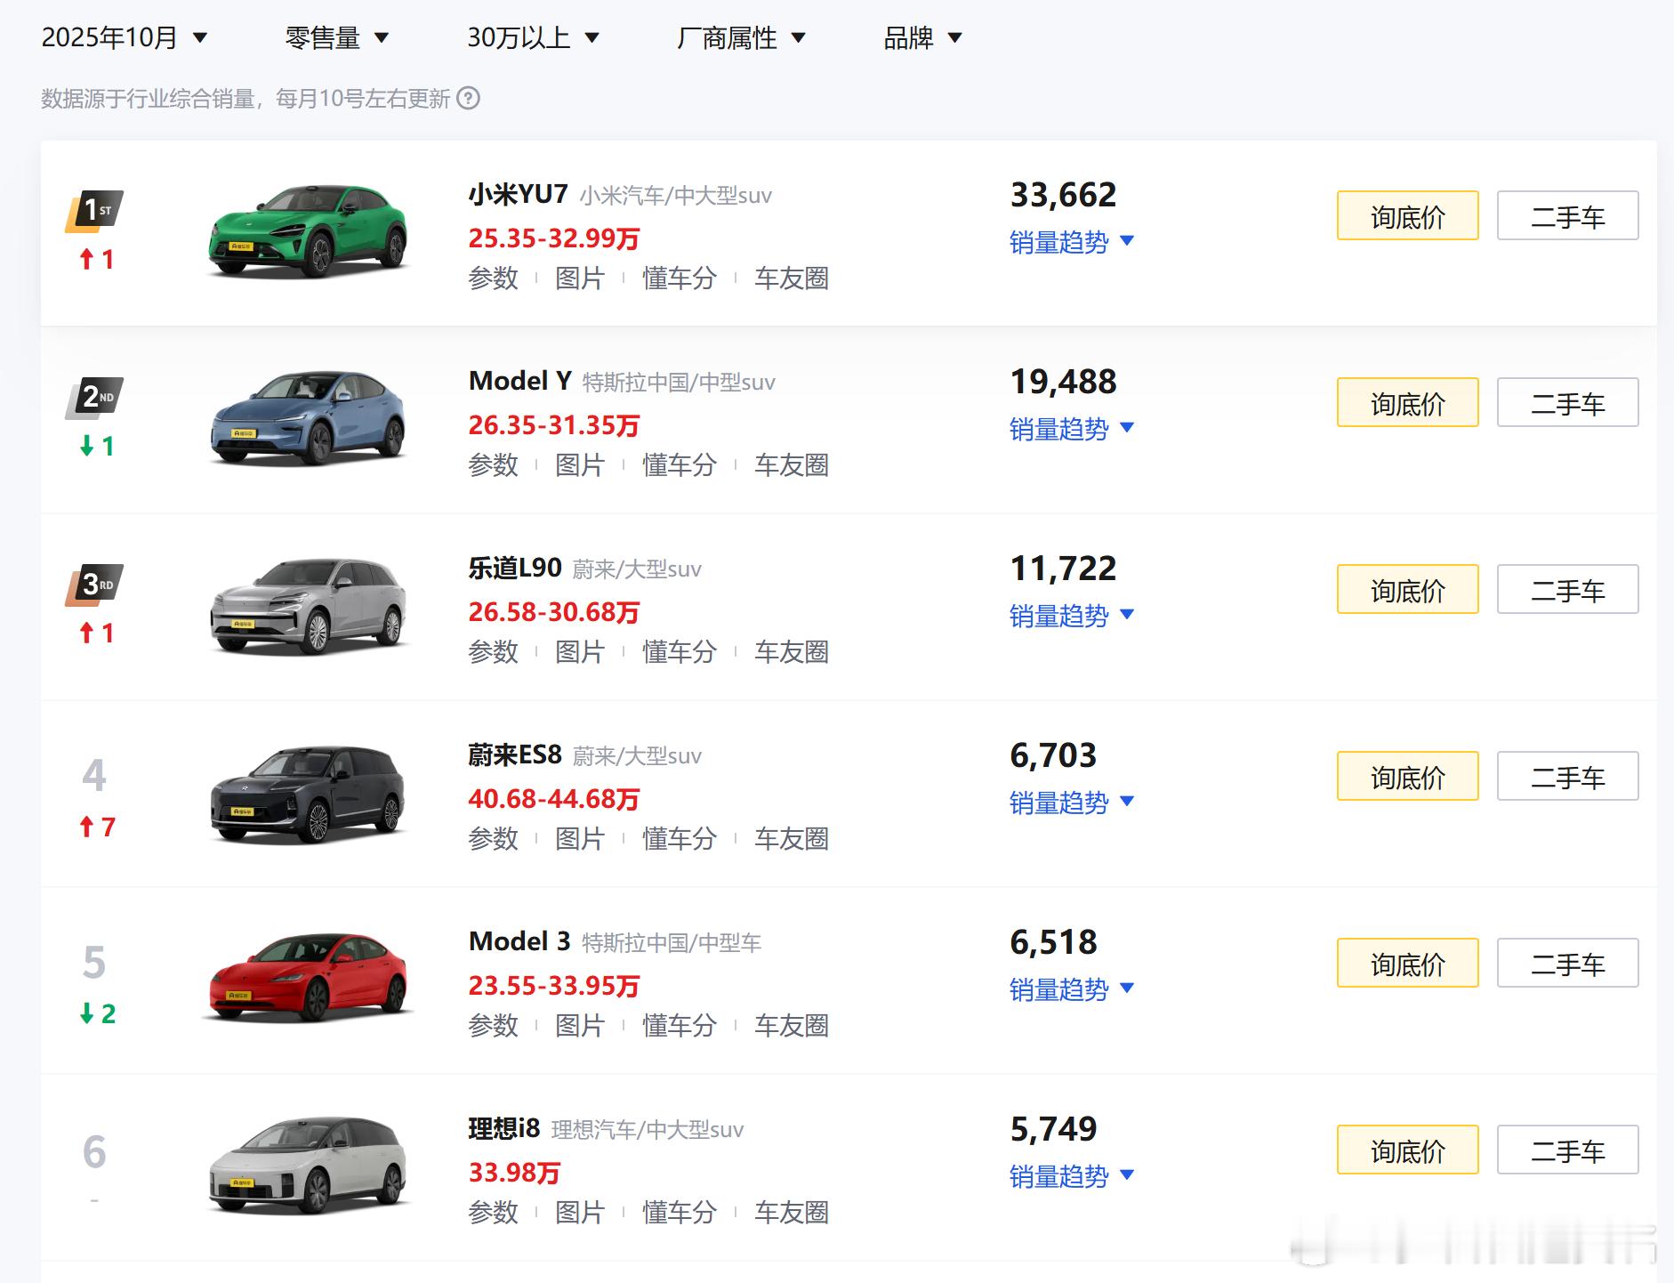Open the red Model 3 car thumbnail
The image size is (1674, 1283).
(308, 978)
